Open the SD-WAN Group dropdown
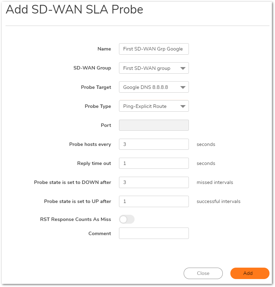This screenshot has height=287, width=275. pyautogui.click(x=154, y=68)
